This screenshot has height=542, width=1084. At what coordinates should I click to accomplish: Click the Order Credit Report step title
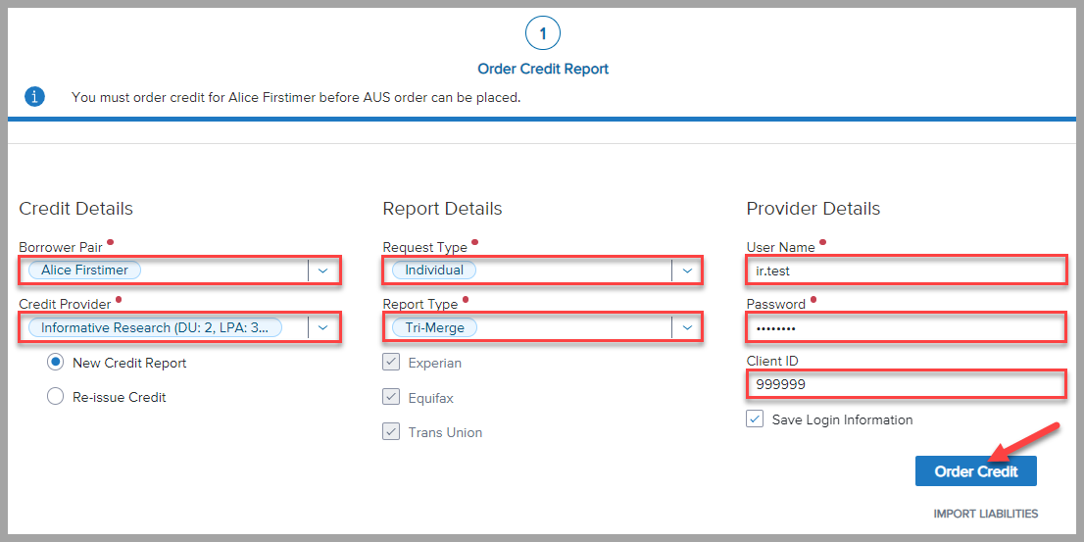pyautogui.click(x=543, y=70)
